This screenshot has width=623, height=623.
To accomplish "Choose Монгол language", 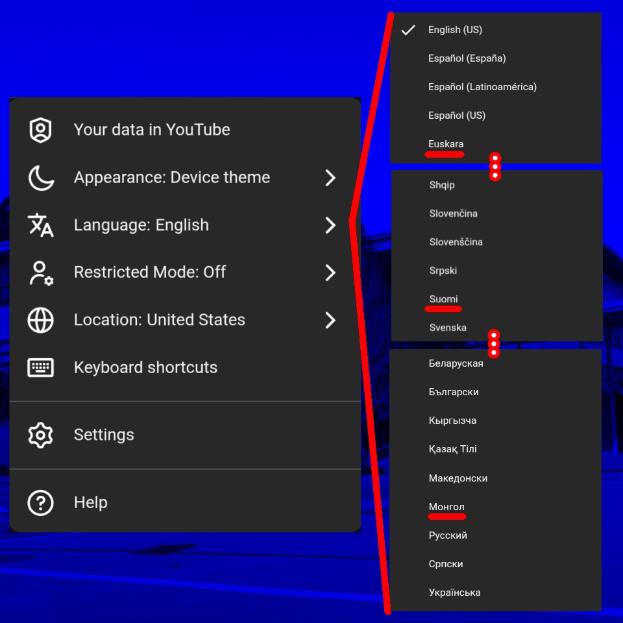I will [x=496, y=507].
